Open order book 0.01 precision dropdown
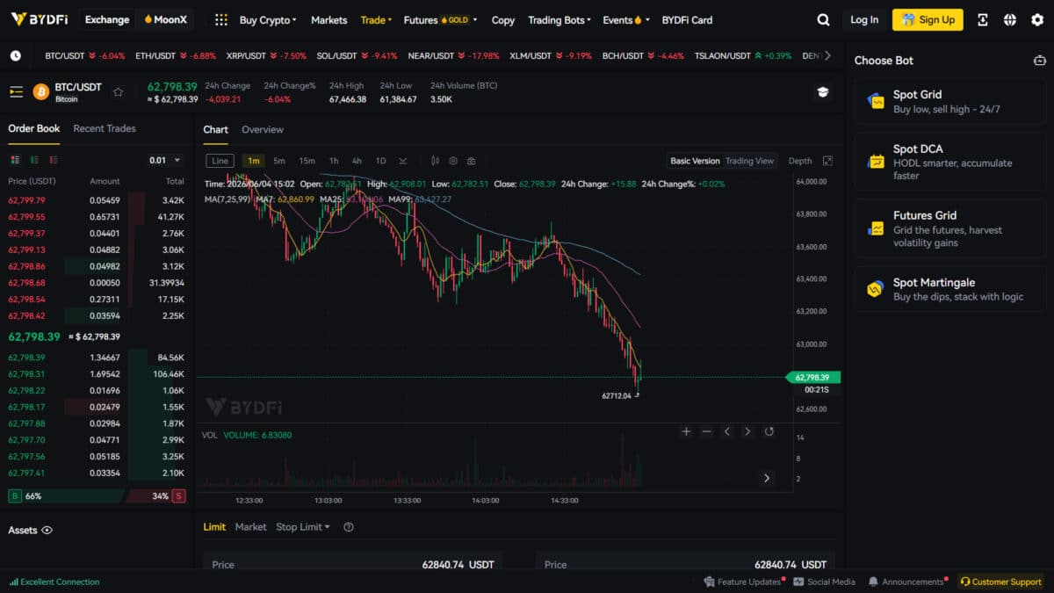Image resolution: width=1054 pixels, height=593 pixels. pos(165,160)
